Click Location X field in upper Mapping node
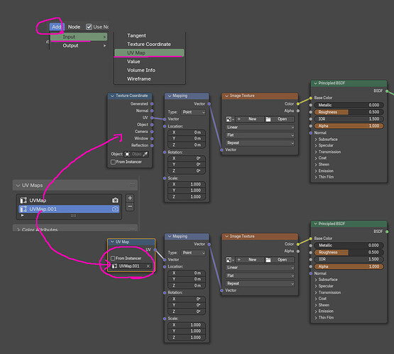Viewport: 394px width, 354px height. 187,132
